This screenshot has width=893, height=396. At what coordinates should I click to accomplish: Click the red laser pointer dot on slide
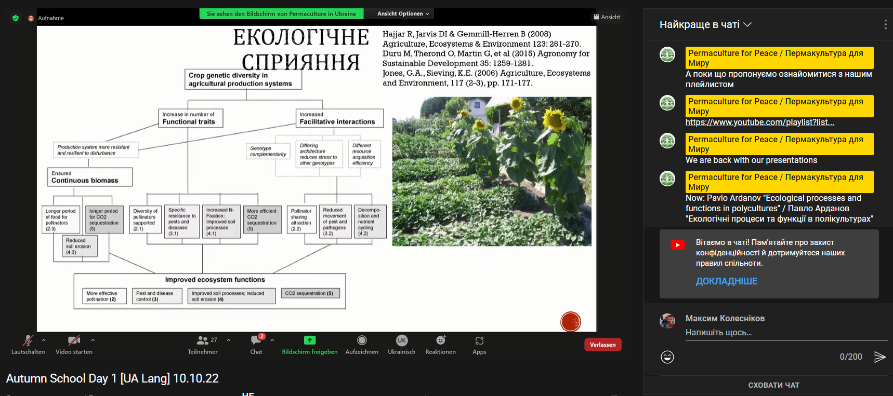tap(571, 322)
